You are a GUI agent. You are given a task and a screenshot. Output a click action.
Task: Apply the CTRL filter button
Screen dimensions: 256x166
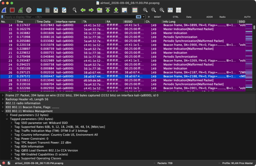[176, 17]
